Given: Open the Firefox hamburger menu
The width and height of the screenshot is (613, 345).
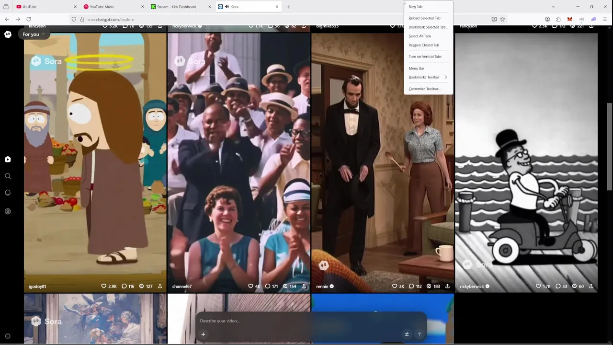Looking at the screenshot, I should point(605,19).
